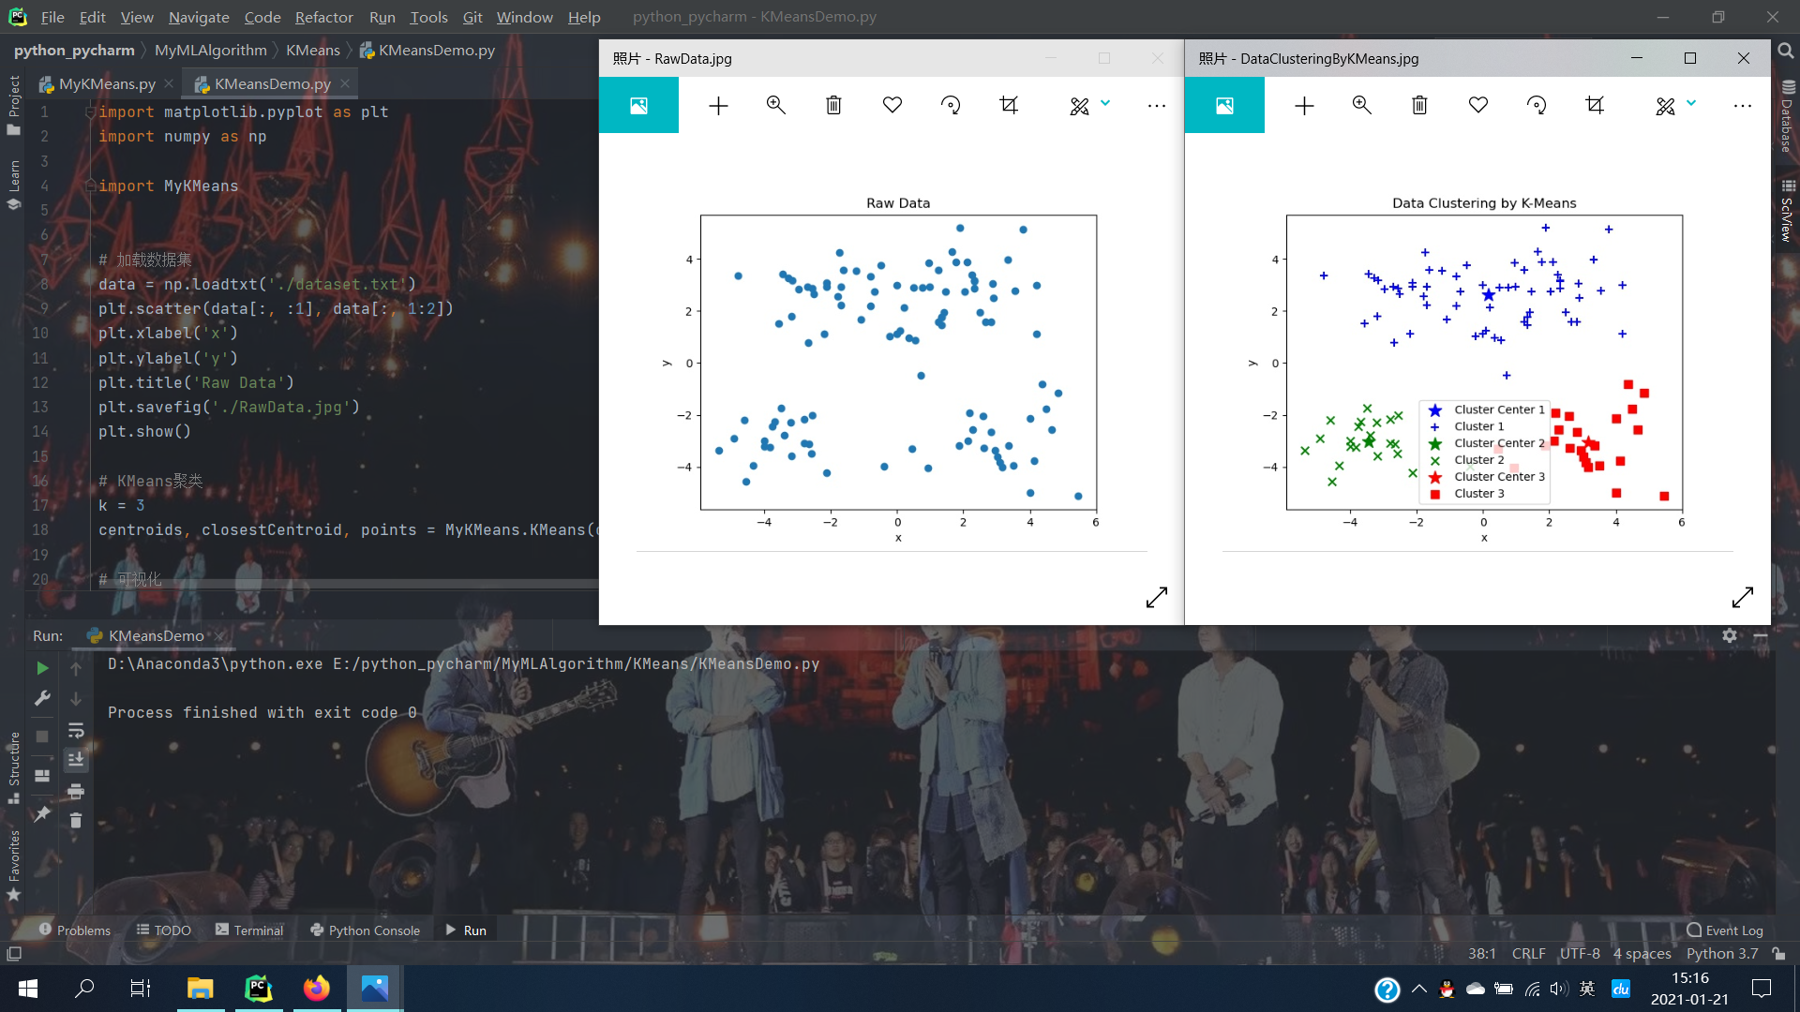Open Event Log from status bar

(1725, 930)
